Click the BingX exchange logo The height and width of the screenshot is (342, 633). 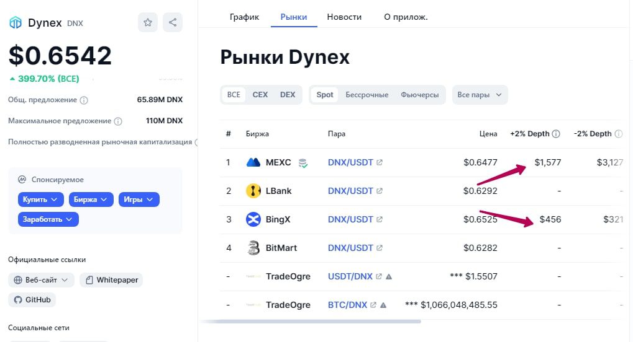tap(253, 219)
